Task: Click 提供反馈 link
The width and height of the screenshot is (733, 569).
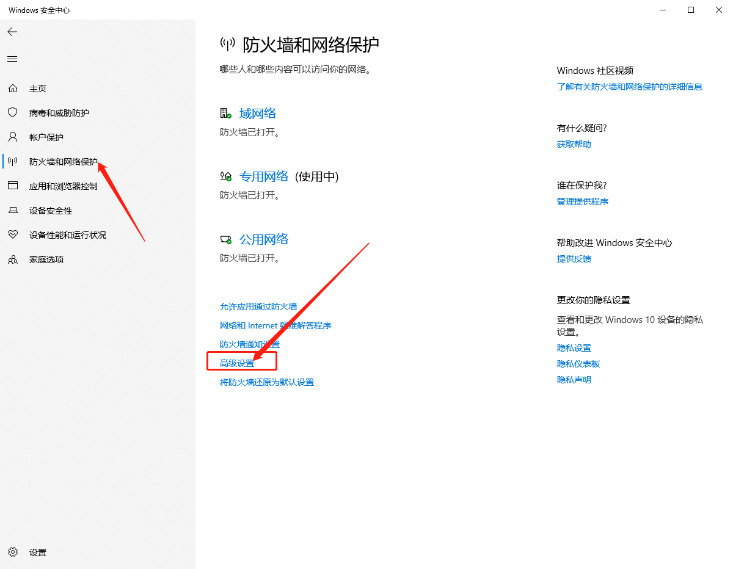Action: pos(574,259)
